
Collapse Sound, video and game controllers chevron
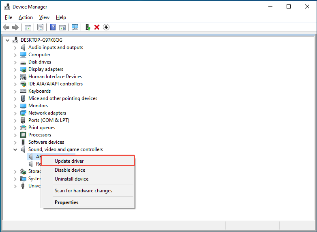[x=15, y=150]
